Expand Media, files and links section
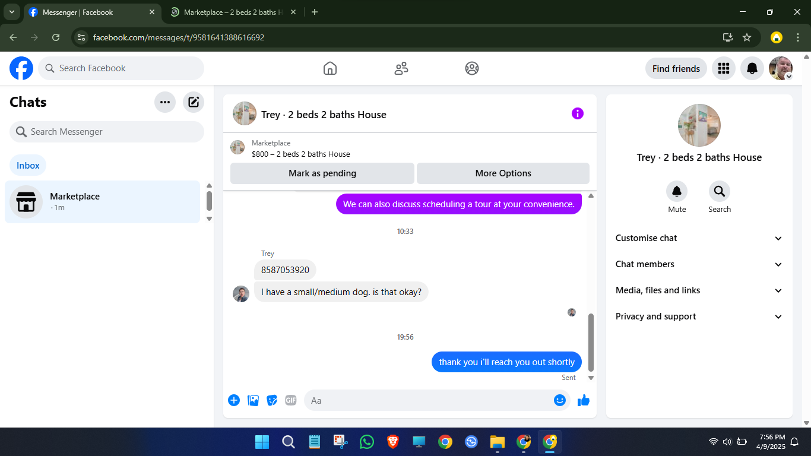 point(699,290)
